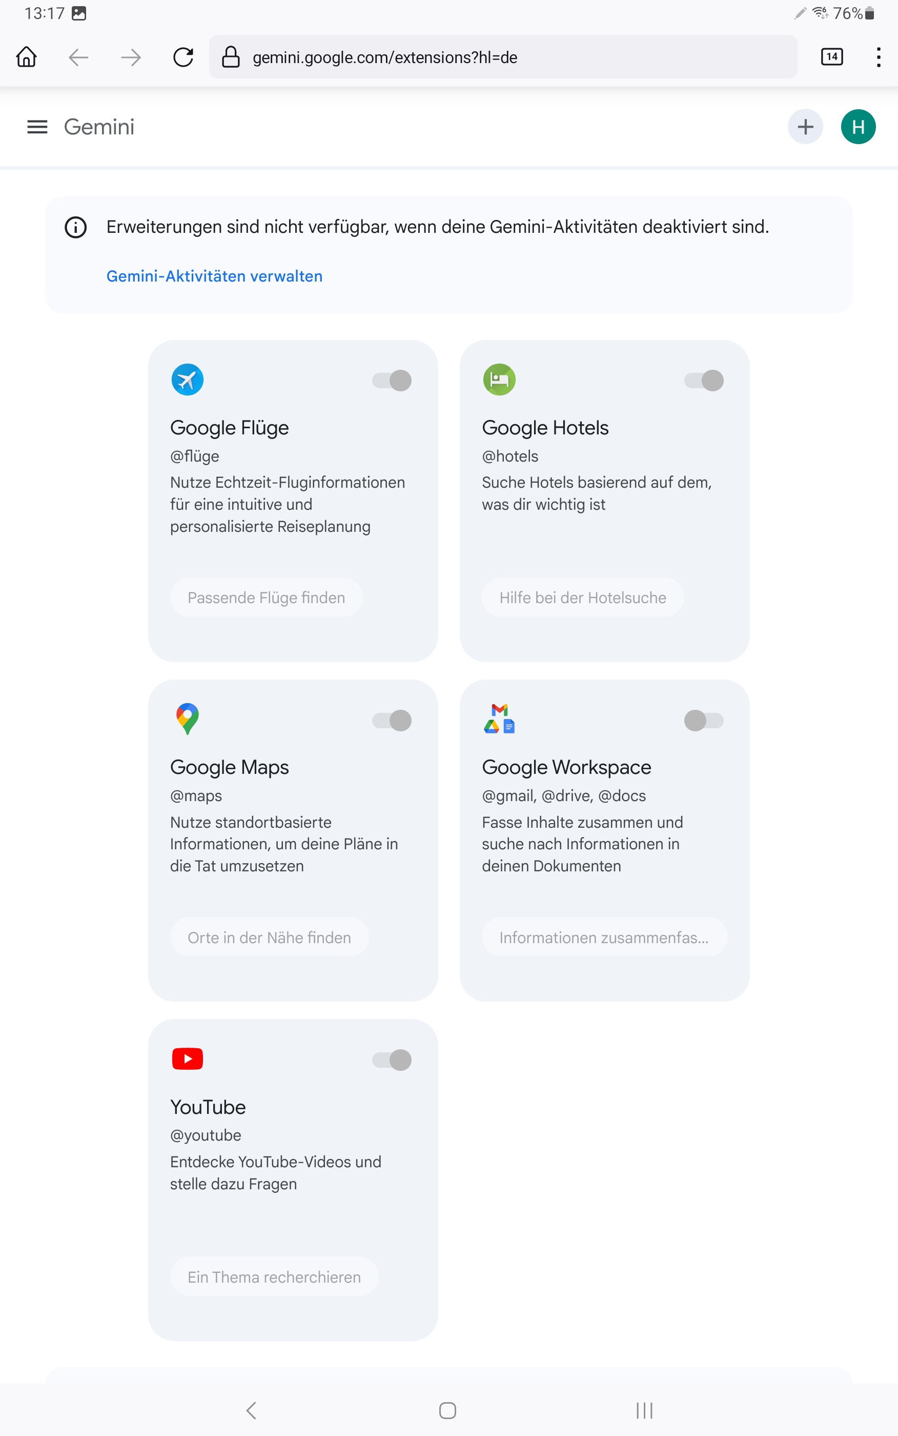Select the YouTube card title
This screenshot has height=1436, width=898.
click(x=208, y=1107)
